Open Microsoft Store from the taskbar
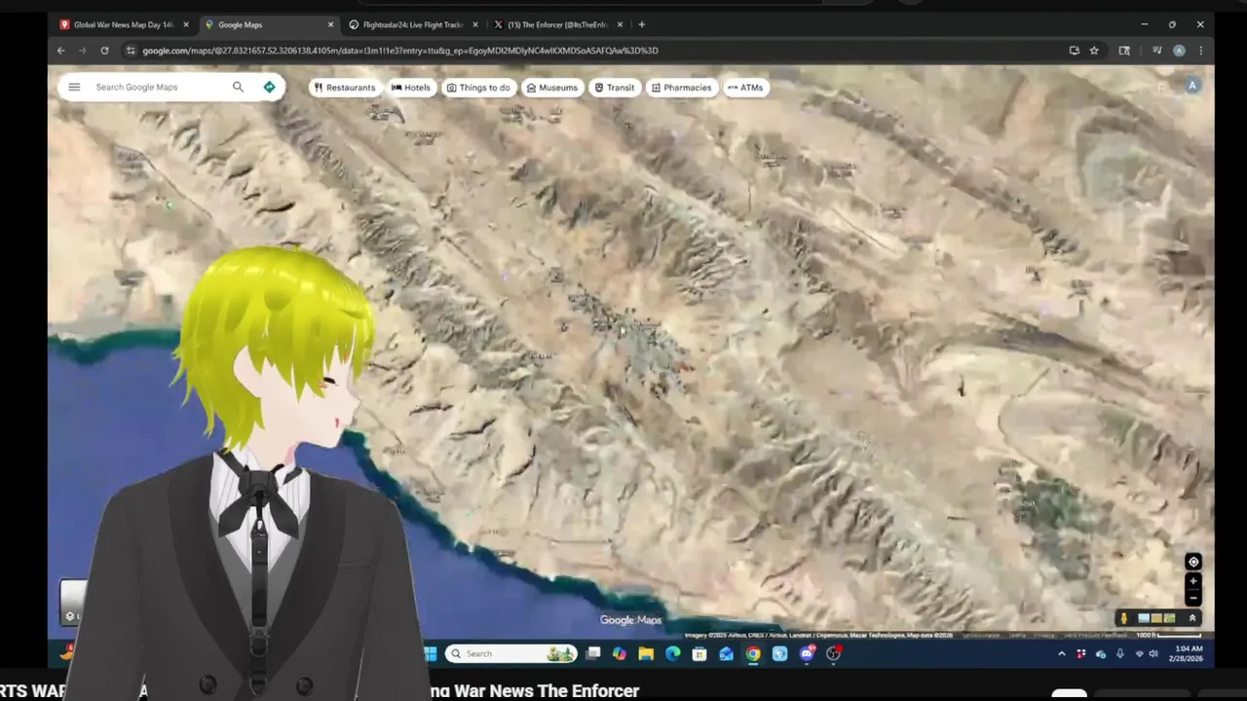 [x=699, y=653]
